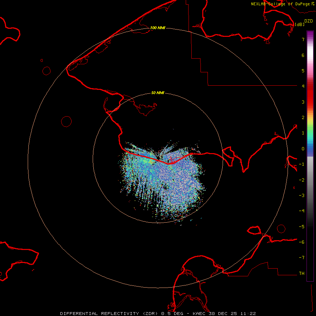Screen dimensions: 316x316
Task: Click the TH threshold label on the scale
Action: point(302,274)
